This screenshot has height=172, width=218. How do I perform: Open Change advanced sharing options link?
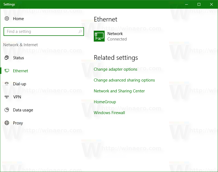(124, 80)
